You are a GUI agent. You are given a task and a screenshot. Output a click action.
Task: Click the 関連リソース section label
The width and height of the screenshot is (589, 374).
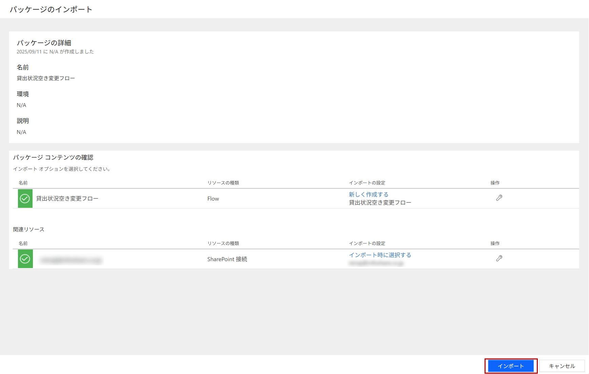coord(28,229)
